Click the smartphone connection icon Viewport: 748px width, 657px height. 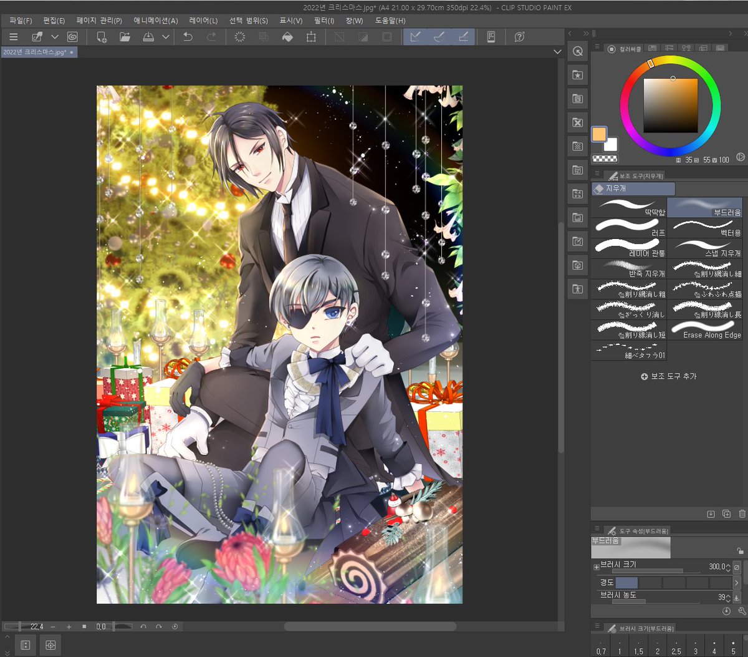point(491,37)
